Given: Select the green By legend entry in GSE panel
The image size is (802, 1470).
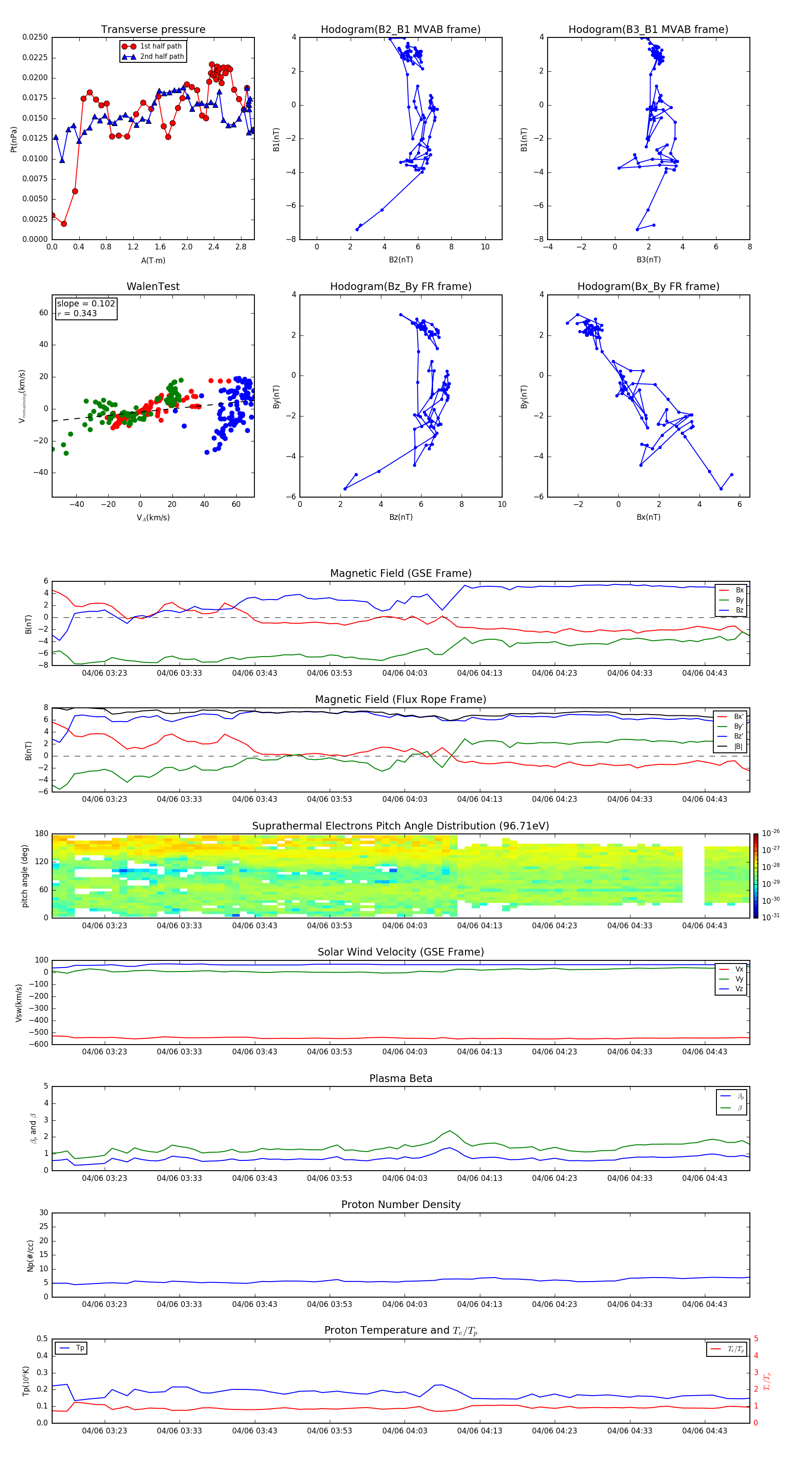Looking at the screenshot, I should click(731, 600).
